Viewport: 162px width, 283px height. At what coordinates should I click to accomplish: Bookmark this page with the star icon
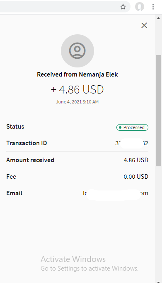pos(123,7)
